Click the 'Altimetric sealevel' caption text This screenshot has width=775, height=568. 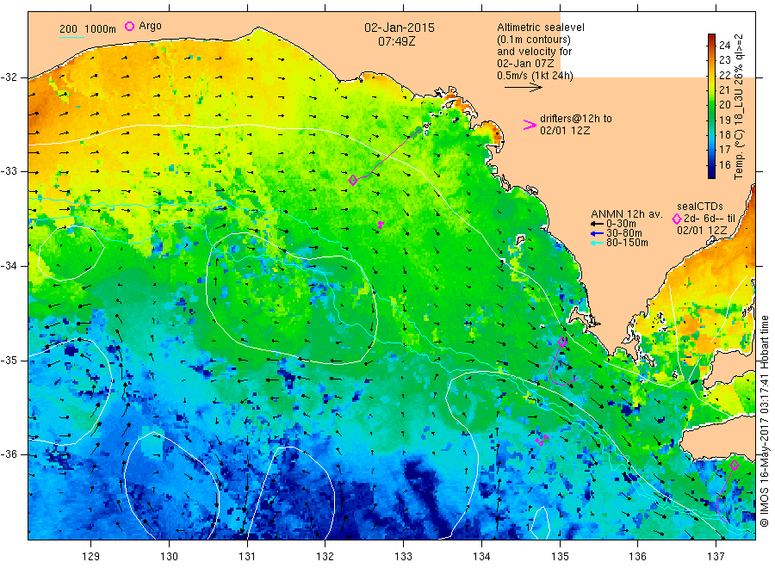[541, 28]
